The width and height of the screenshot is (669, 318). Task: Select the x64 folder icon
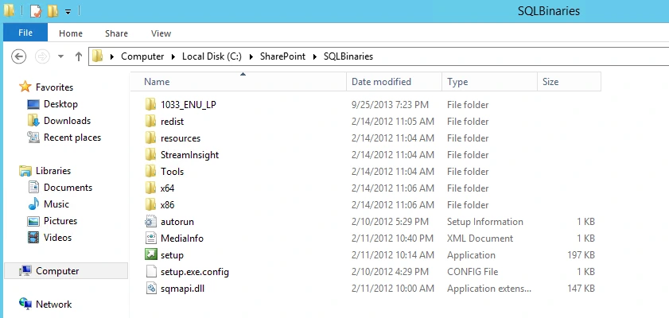pyautogui.click(x=150, y=188)
